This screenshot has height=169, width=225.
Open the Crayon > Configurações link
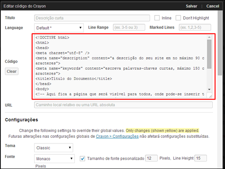[x=117, y=137]
